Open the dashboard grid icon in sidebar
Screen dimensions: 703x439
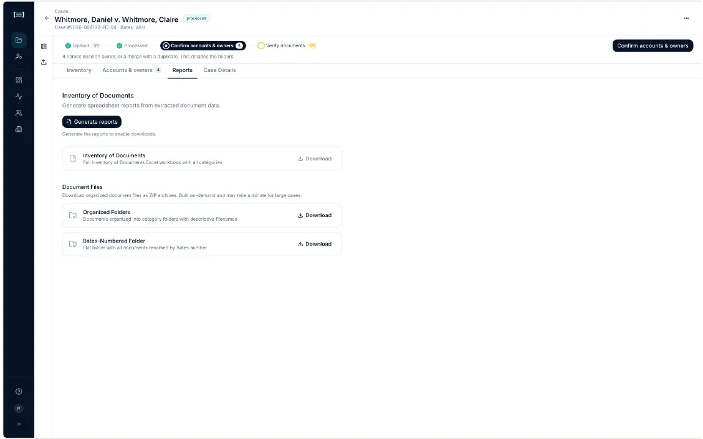point(18,80)
